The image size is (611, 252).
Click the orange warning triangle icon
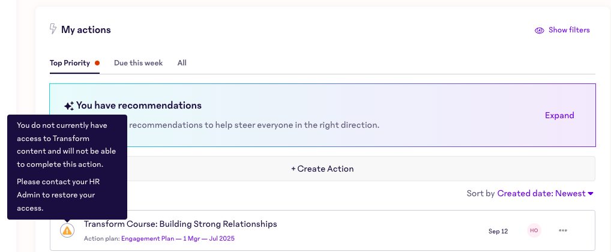pyautogui.click(x=67, y=230)
